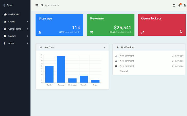Image resolution: width=187 pixels, height=116 pixels.
Task: Click inbox icon of third New comment
Action: click(x=116, y=66)
